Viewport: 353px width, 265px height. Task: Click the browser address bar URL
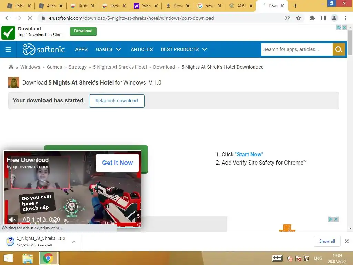click(x=131, y=18)
